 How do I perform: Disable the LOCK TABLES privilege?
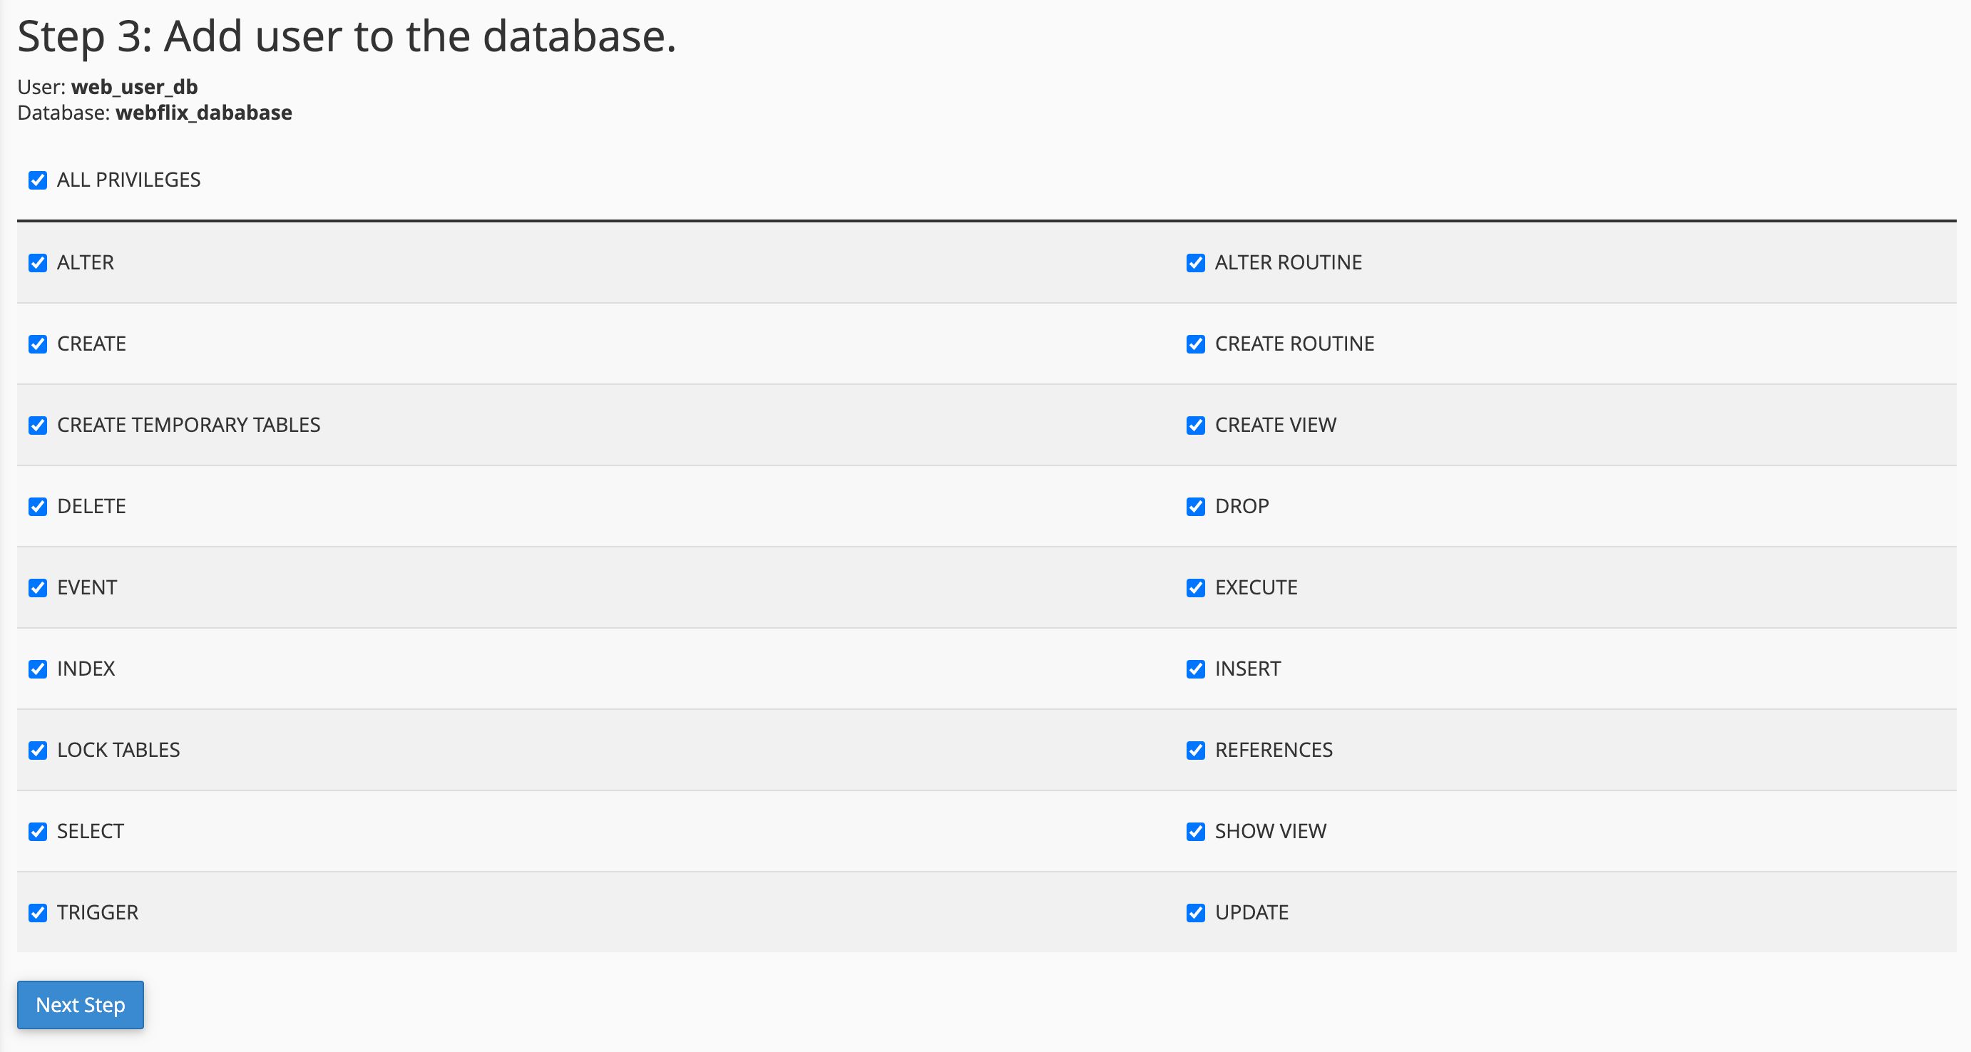pos(38,750)
